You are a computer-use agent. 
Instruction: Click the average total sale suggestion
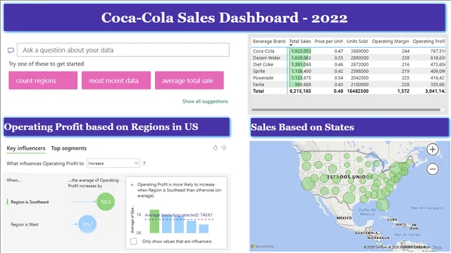pos(190,81)
